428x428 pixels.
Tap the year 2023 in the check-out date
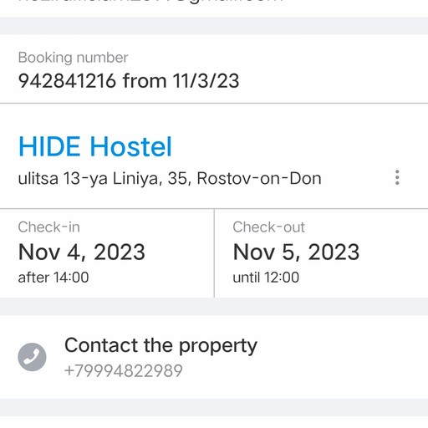point(334,252)
